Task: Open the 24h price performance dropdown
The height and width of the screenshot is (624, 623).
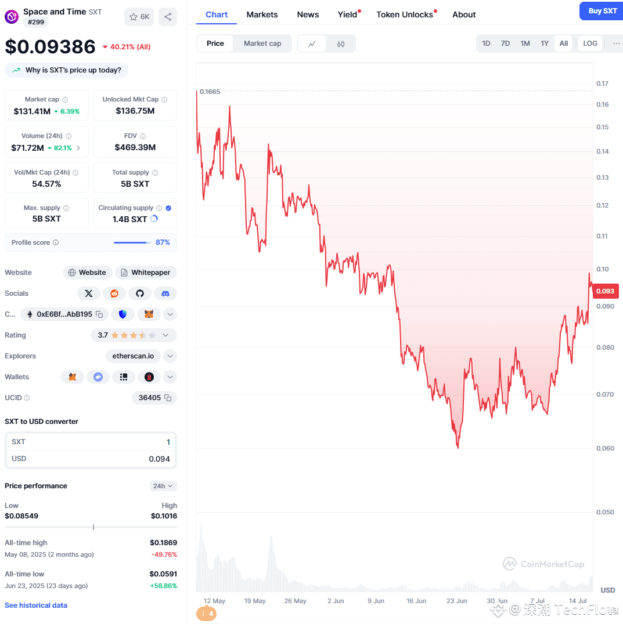Action: 163,486
